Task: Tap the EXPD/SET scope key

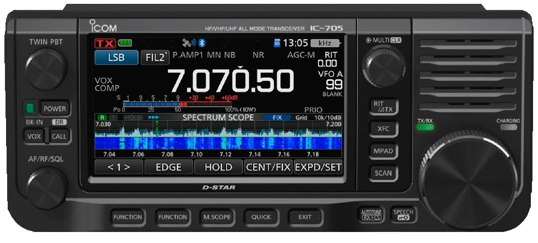Action: (x=318, y=167)
